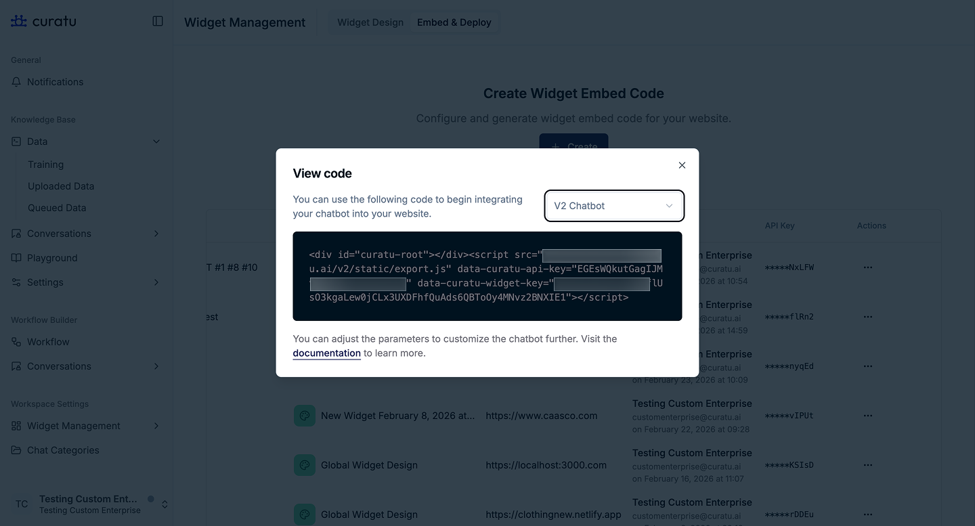This screenshot has height=526, width=975.
Task: Collapse sidebar using the panel toggle icon
Action: [158, 21]
